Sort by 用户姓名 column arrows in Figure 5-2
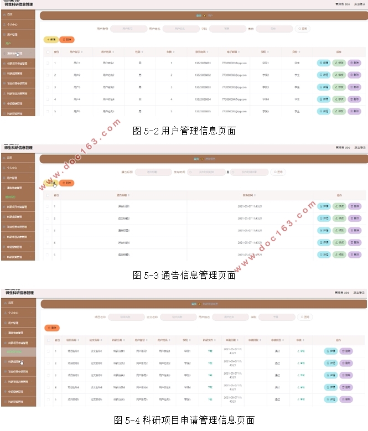Screen dimensions: 368x431 [x=113, y=52]
